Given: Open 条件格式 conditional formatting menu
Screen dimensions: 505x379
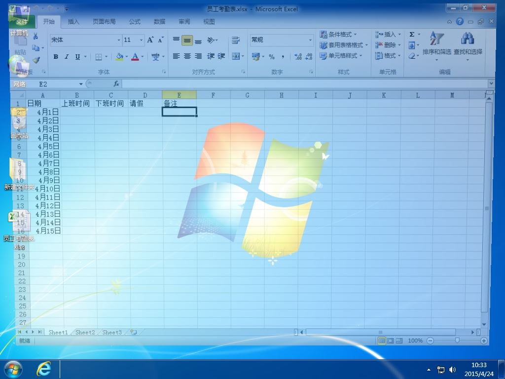Looking at the screenshot, I should coord(338,35).
